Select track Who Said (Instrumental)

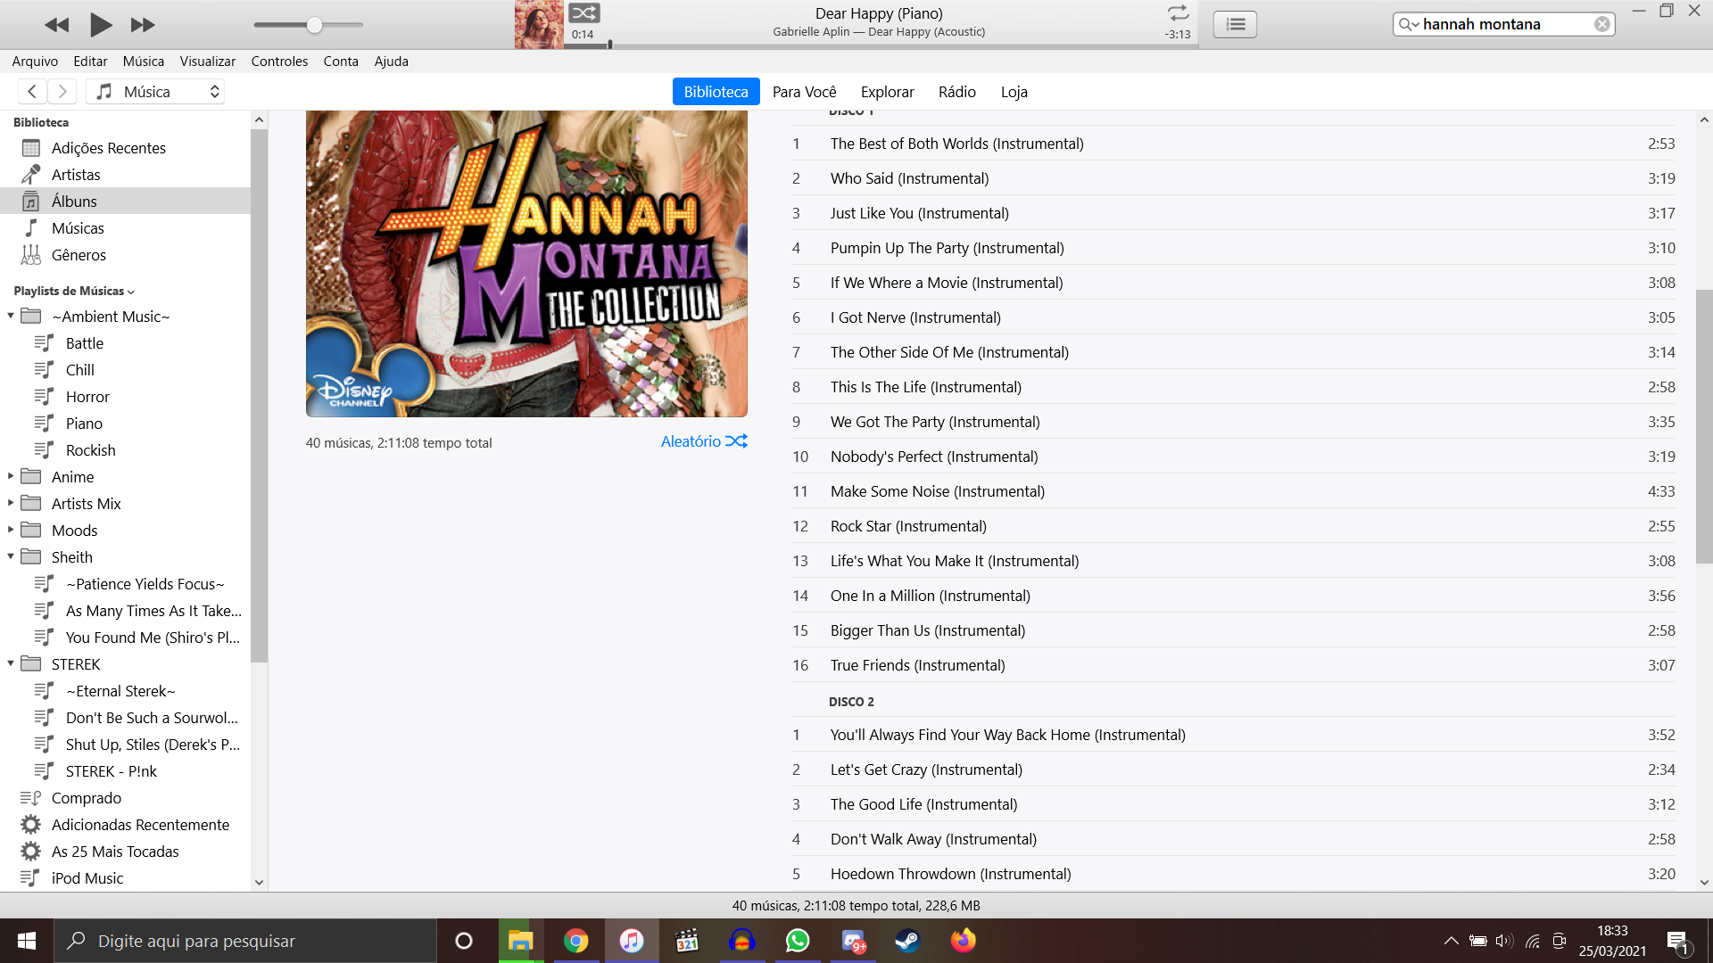click(x=1233, y=178)
